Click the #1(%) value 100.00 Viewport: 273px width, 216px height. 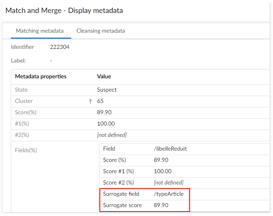(x=106, y=124)
